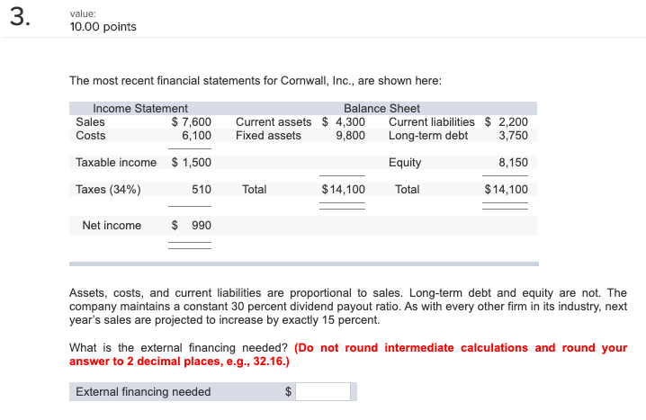This screenshot has height=420, width=646.
Task: Click the External financing needed label
Action: pyautogui.click(x=143, y=391)
